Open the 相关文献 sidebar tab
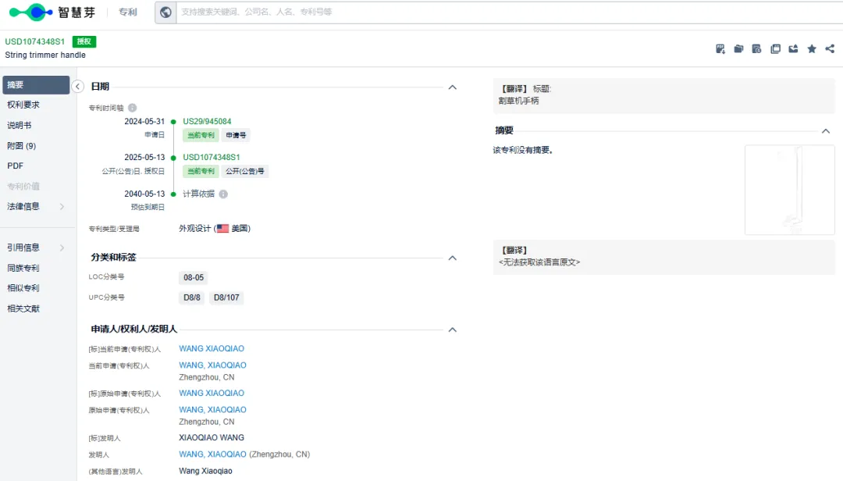This screenshot has height=481, width=843. pyautogui.click(x=23, y=308)
